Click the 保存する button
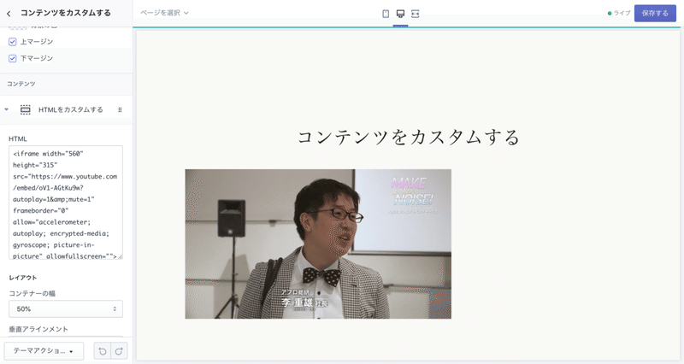Screen dimensions: 684x364 click(x=655, y=14)
